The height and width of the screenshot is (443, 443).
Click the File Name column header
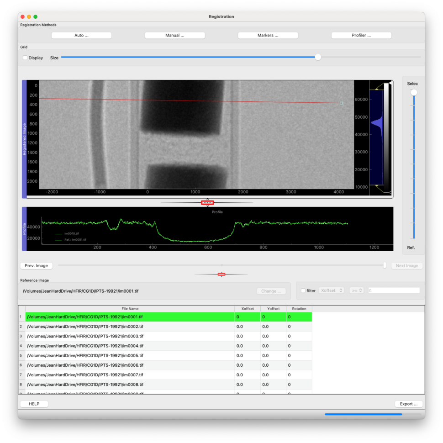[130, 309]
